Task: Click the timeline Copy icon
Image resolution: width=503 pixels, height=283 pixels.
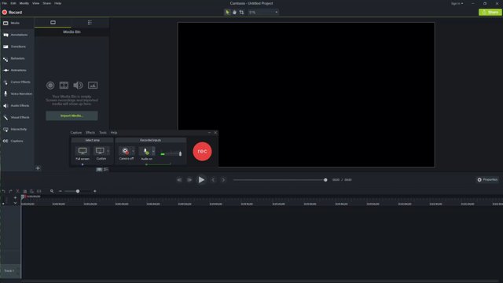Action: (x=24, y=191)
